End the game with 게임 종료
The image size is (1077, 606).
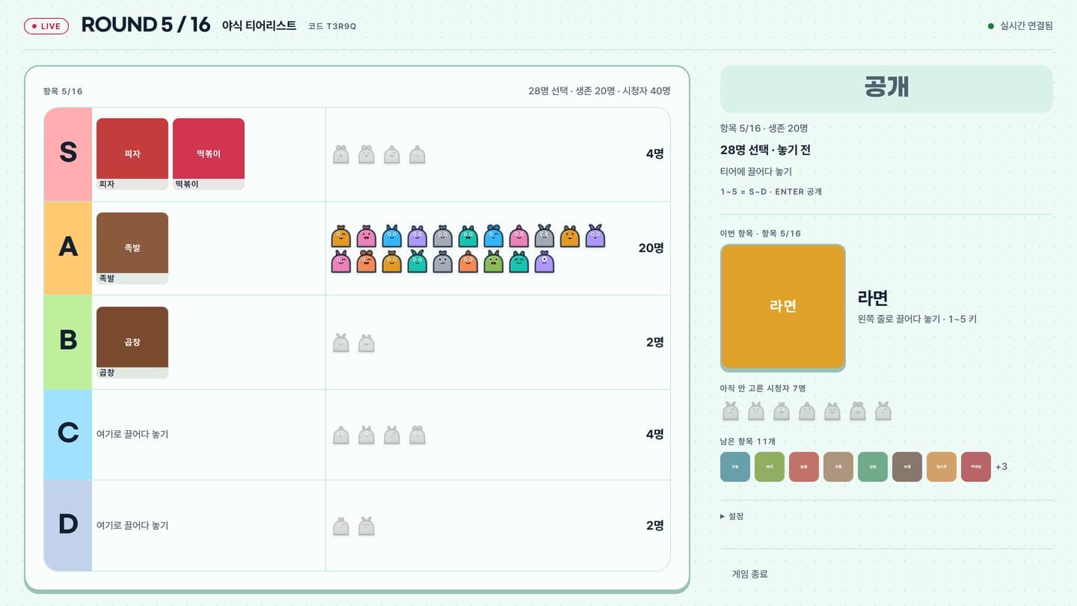(x=749, y=574)
